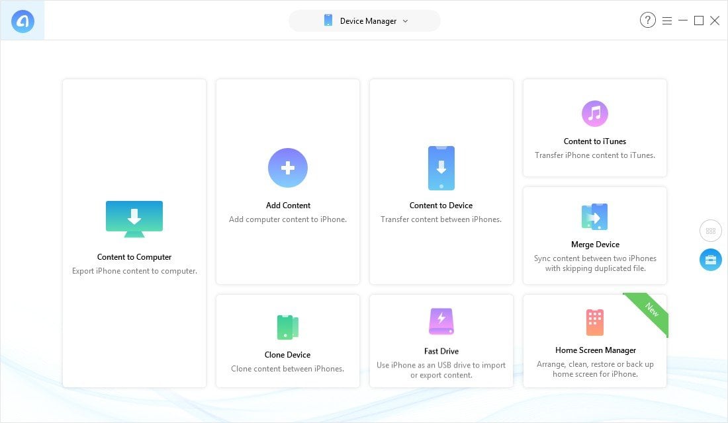The height and width of the screenshot is (423, 728).
Task: Open the hamburger menu in the title bar
Action: pos(667,20)
